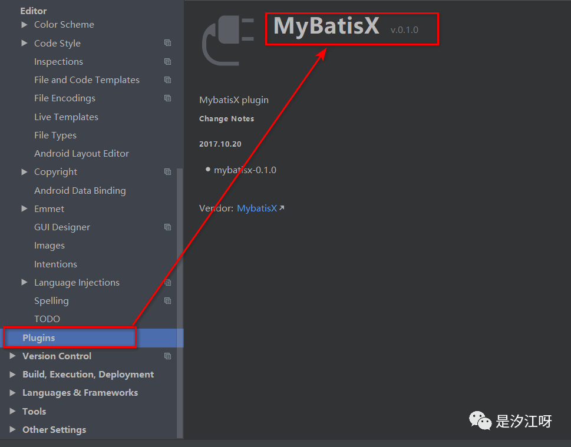Expand the Languages & Frameworks section
Image resolution: width=571 pixels, height=447 pixels.
(12, 392)
